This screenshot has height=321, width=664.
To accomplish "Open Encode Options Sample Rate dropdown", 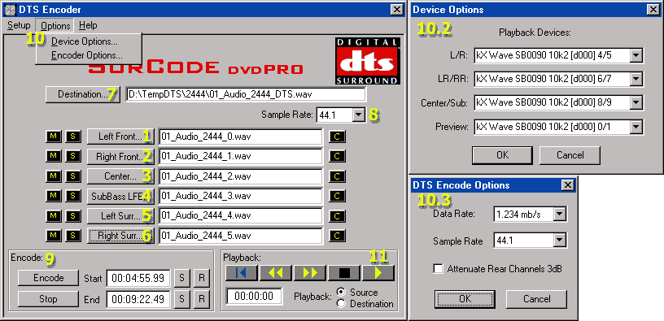I will 560,241.
